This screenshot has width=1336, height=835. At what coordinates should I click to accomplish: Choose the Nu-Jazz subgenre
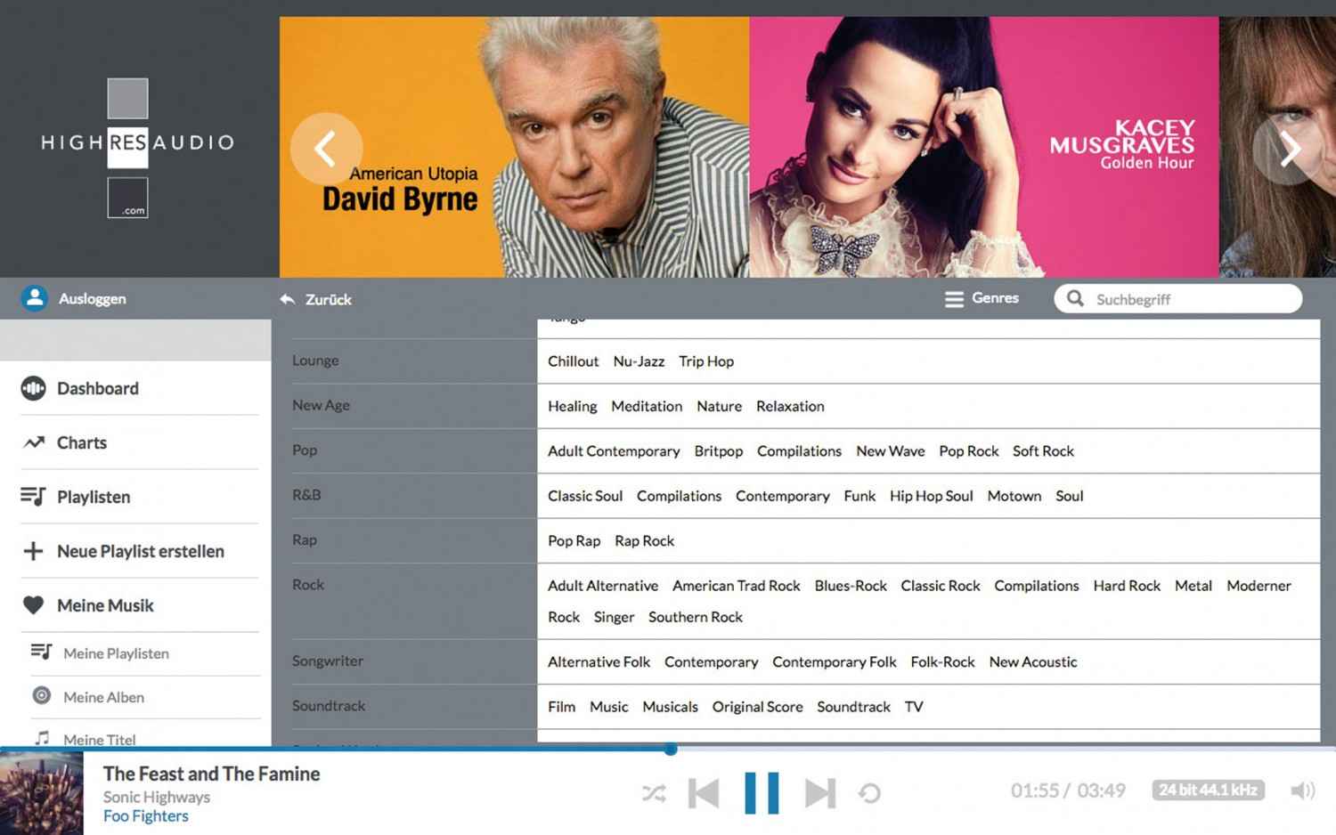(639, 361)
